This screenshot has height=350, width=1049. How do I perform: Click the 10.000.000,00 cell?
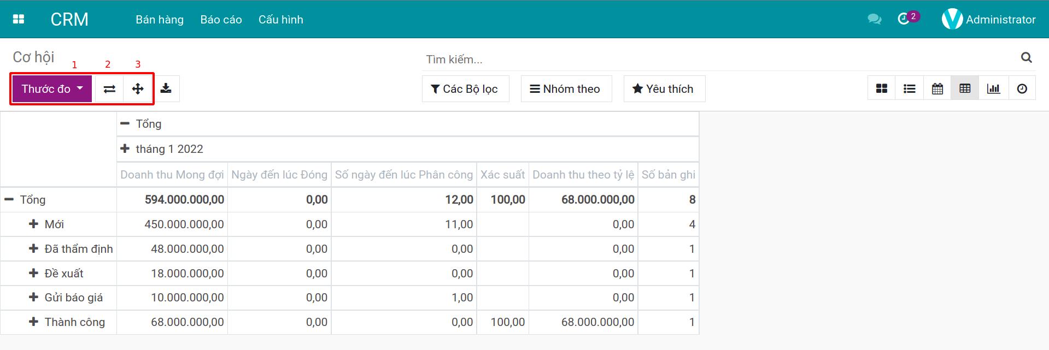point(172,298)
